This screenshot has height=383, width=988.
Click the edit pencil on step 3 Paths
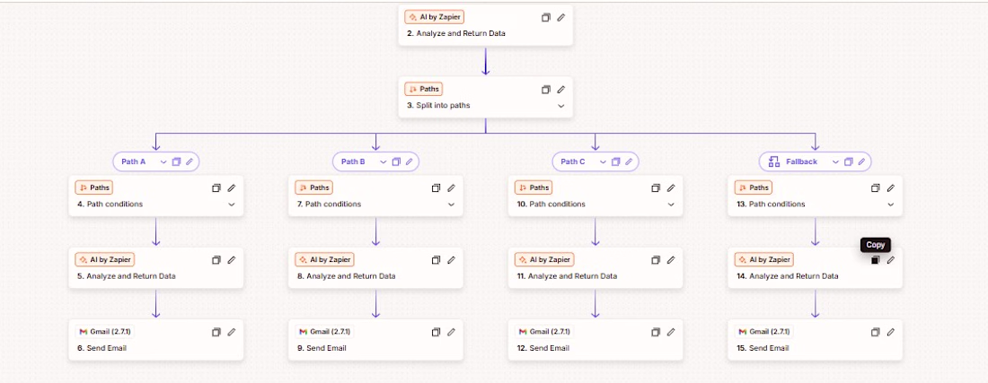point(561,90)
